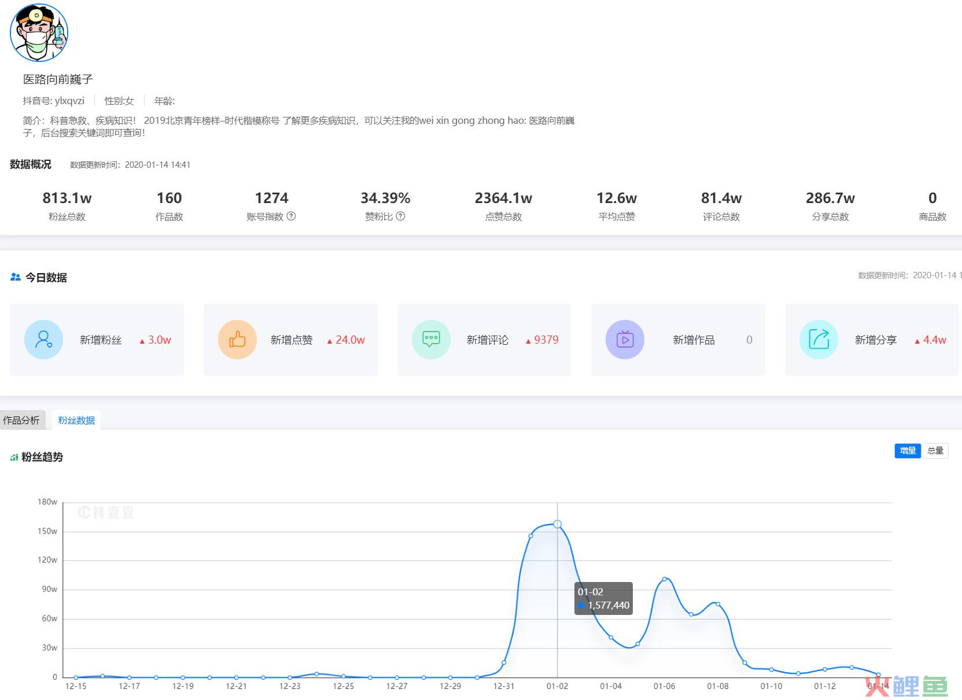Click the 01-06 data point on chart

[664, 579]
